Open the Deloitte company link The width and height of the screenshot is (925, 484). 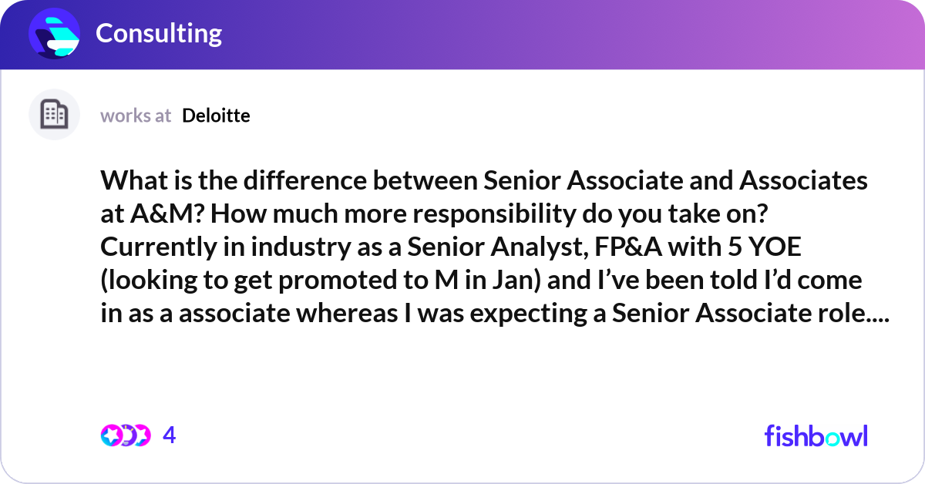point(216,116)
